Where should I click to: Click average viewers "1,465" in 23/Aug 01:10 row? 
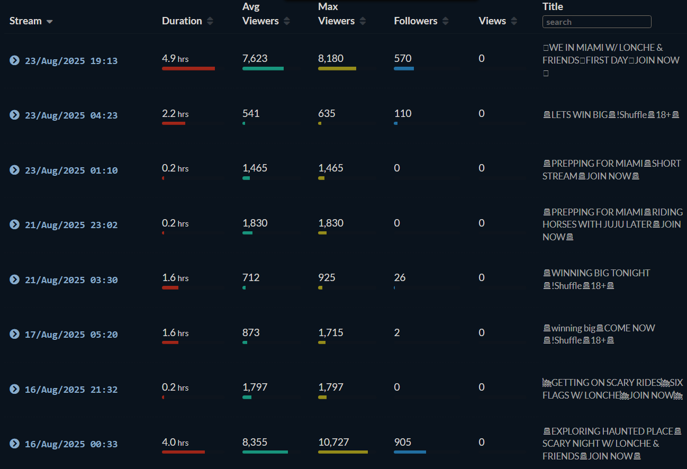pos(255,168)
